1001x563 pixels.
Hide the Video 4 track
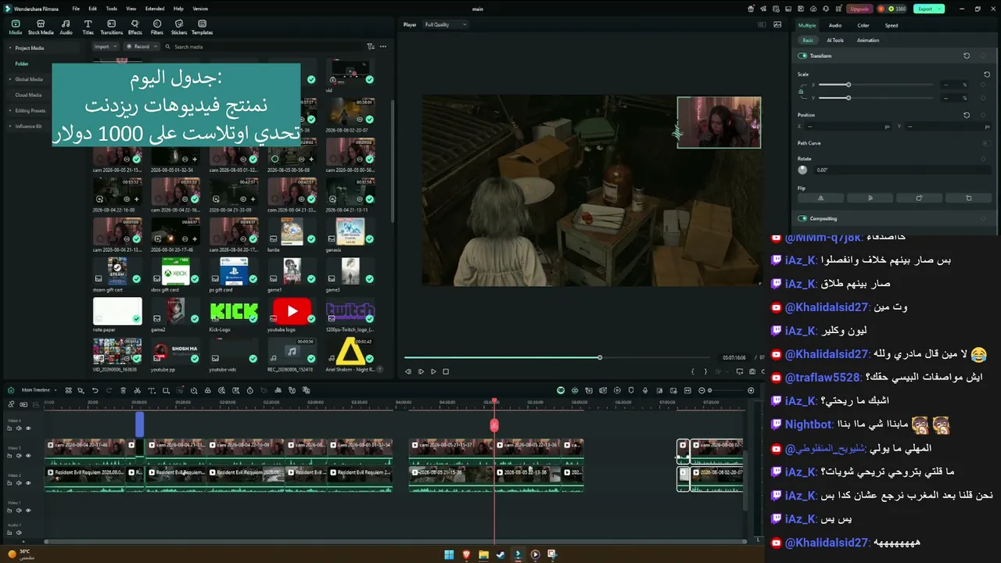[28, 429]
